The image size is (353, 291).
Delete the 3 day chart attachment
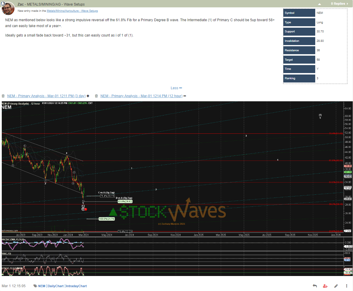point(3,96)
